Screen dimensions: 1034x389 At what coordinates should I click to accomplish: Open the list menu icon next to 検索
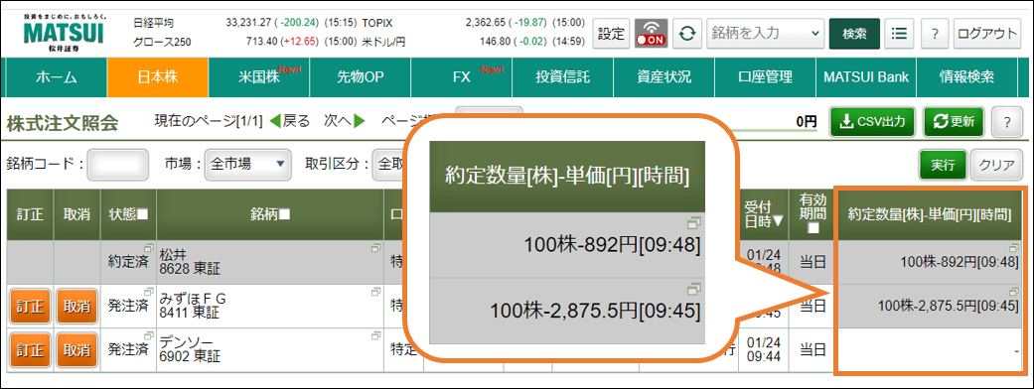point(898,34)
